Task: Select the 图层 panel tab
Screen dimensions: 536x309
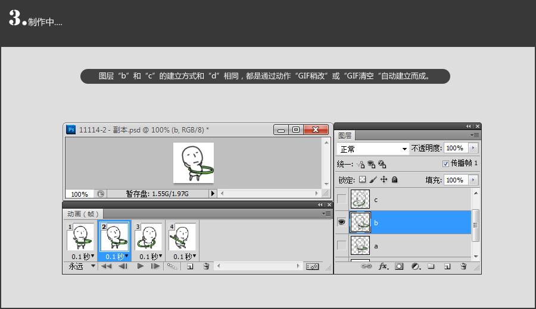Action: coord(345,135)
